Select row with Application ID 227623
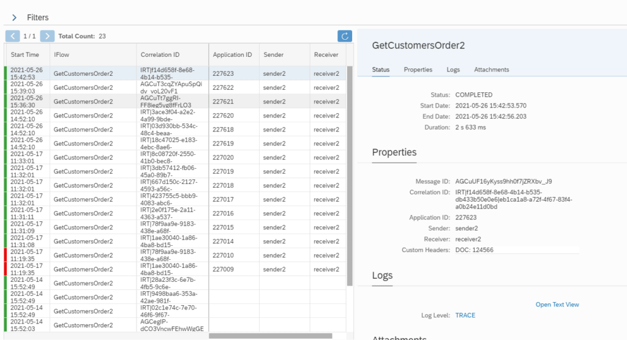This screenshot has width=627, height=340. point(175,73)
